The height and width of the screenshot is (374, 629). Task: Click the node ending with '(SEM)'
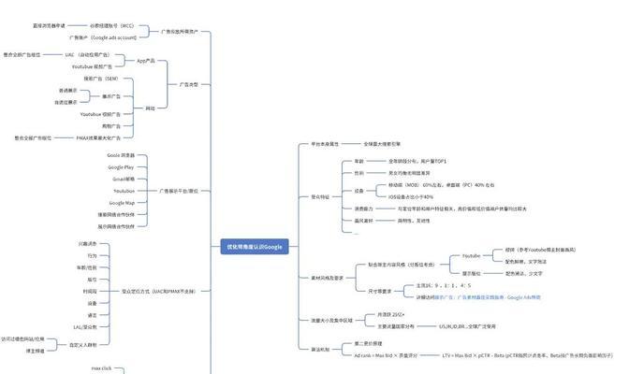(x=101, y=79)
